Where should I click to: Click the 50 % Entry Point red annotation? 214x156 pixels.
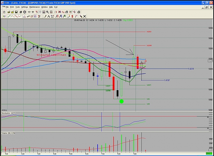point(51,55)
